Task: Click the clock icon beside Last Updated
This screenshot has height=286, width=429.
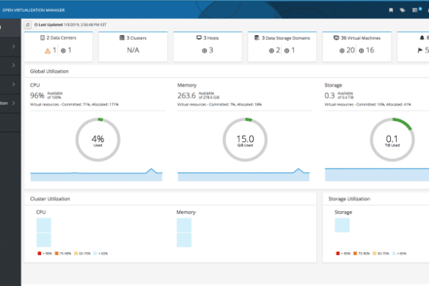Action: [36, 25]
